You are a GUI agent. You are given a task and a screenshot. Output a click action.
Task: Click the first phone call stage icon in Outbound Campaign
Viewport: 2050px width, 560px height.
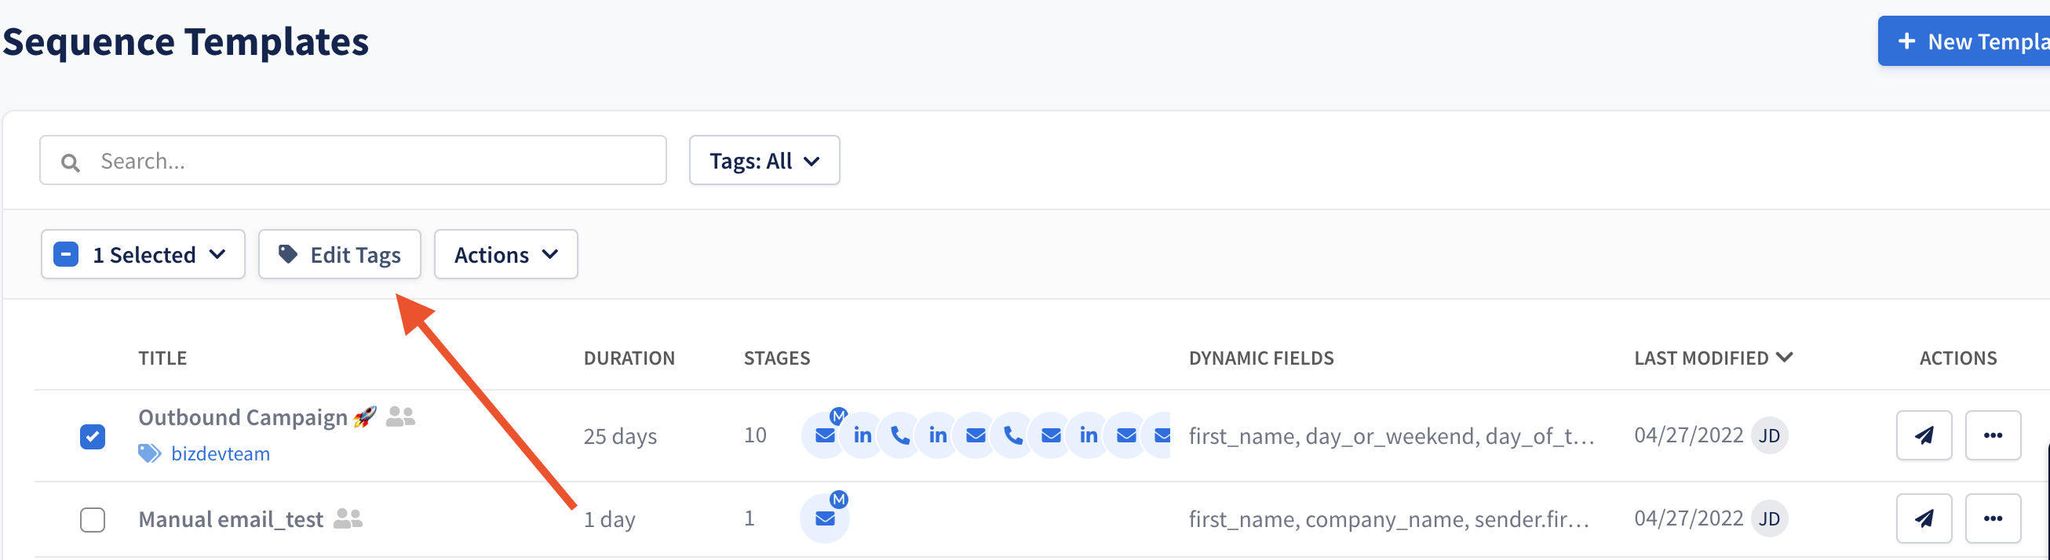click(900, 435)
